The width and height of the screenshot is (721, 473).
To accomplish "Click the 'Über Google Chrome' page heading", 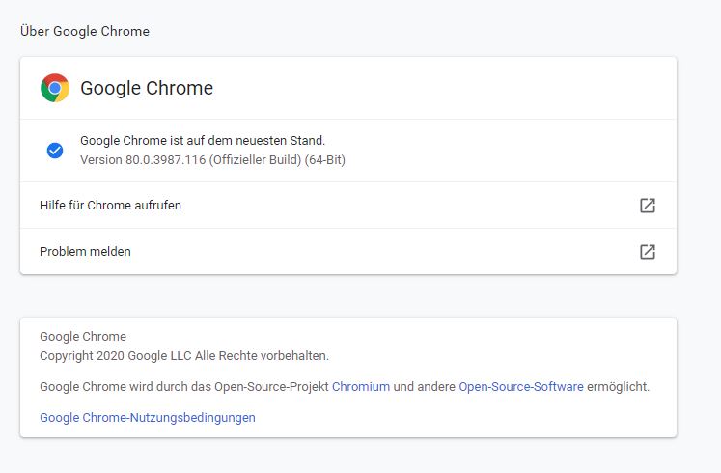I will coord(85,31).
